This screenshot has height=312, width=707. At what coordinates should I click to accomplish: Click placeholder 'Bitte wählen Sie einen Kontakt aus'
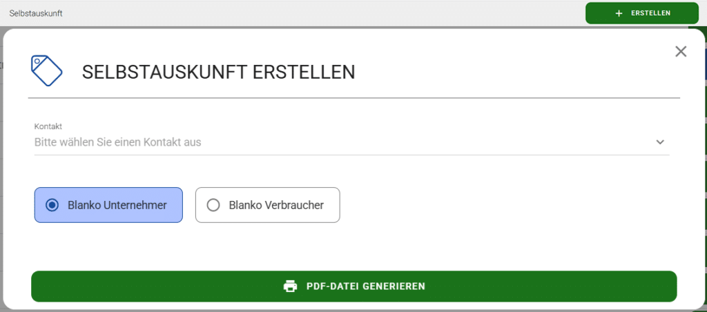point(117,142)
